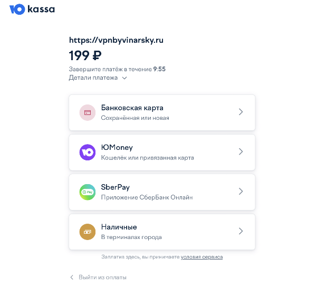Click the gold cash payment icon
This screenshot has height=287, width=326.
click(88, 231)
